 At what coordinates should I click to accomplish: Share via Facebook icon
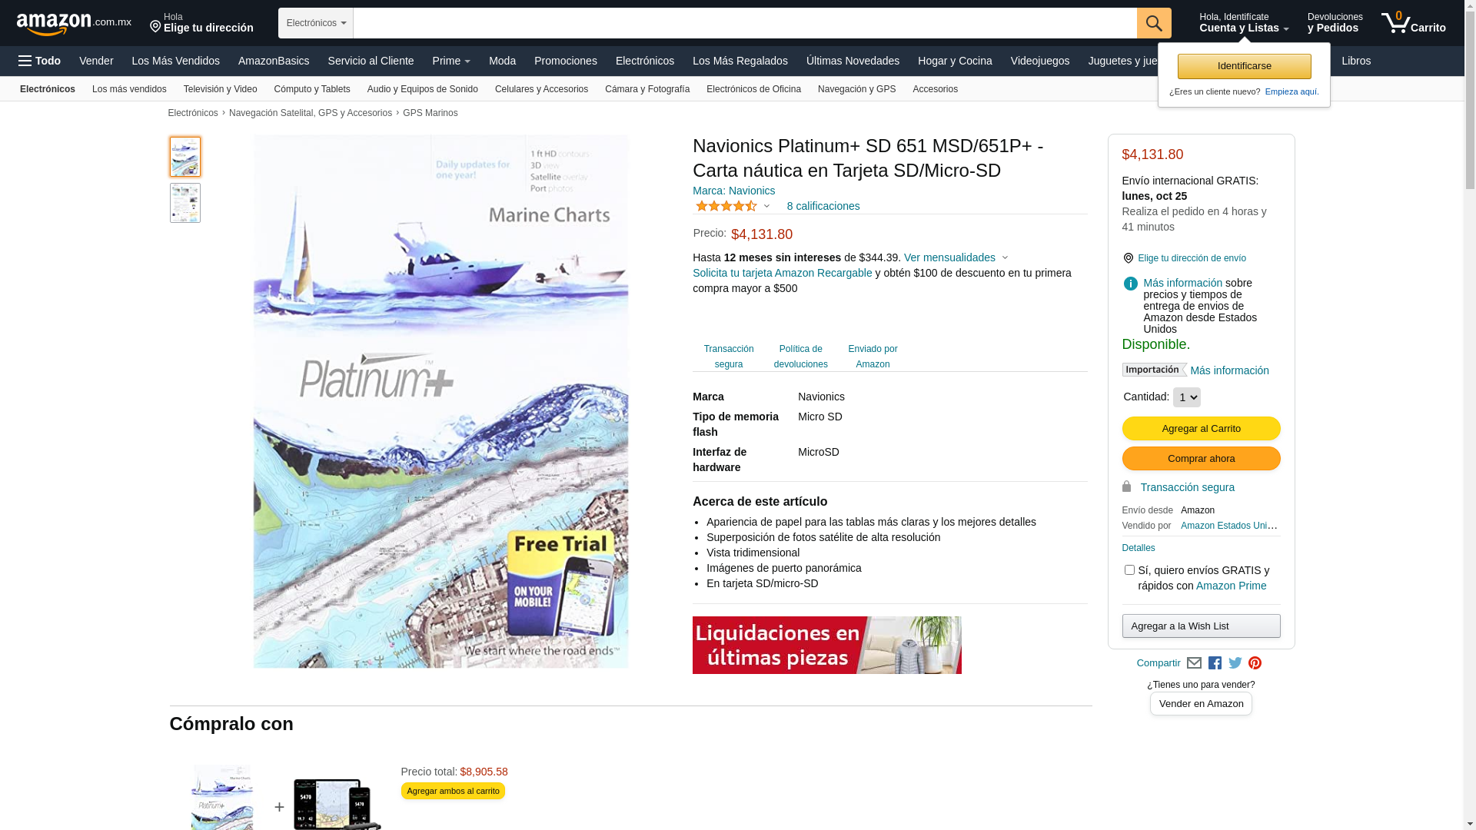[x=1215, y=663]
